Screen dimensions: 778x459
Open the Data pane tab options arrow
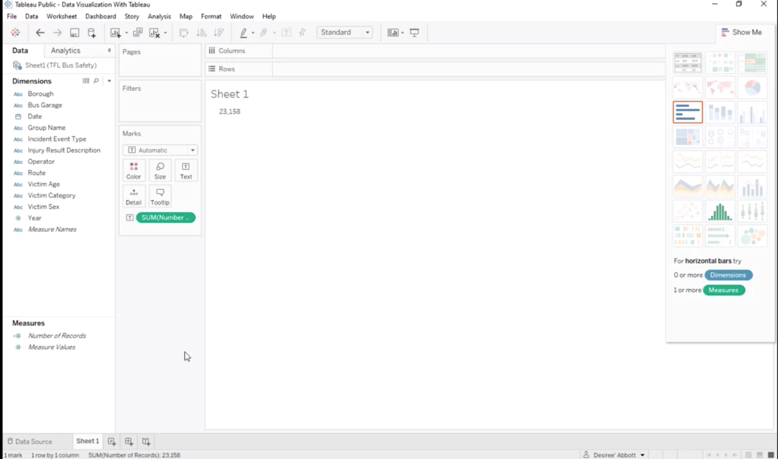pos(109,50)
